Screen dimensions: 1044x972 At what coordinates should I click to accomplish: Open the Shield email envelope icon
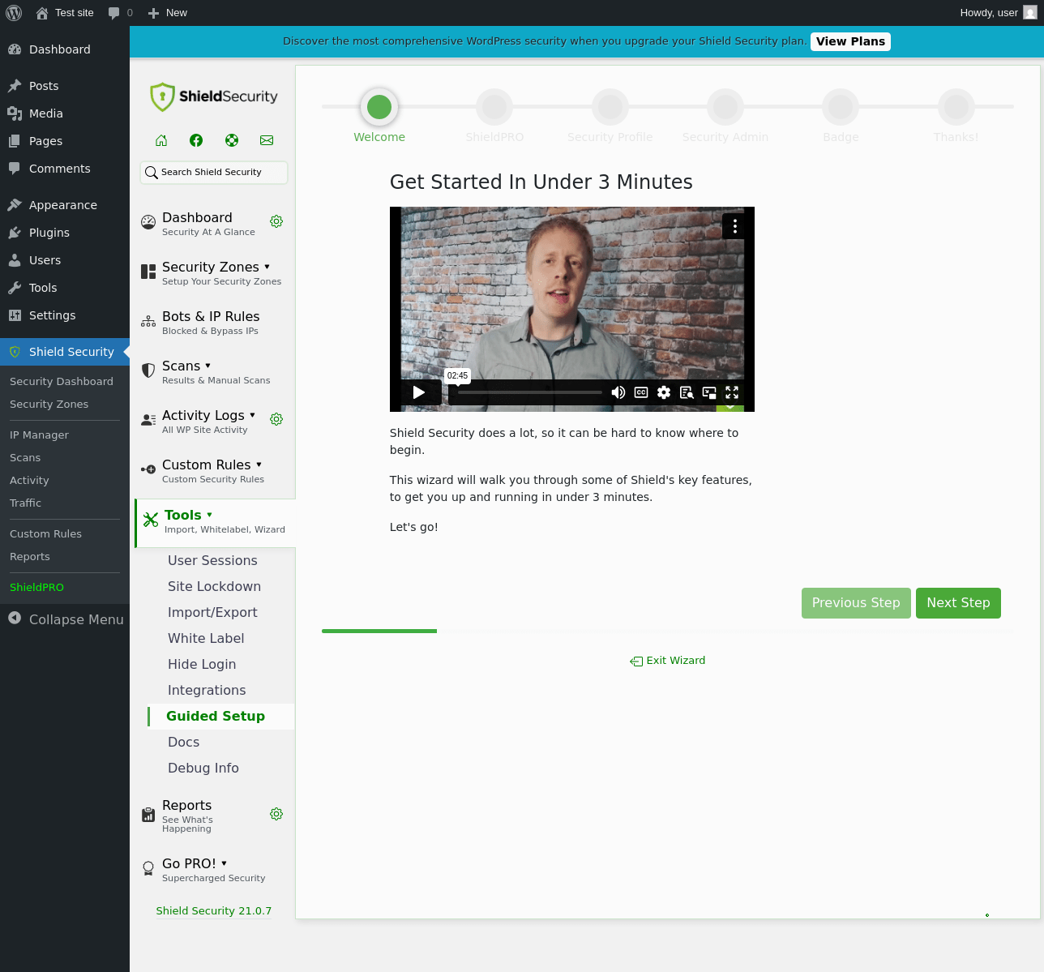267,140
